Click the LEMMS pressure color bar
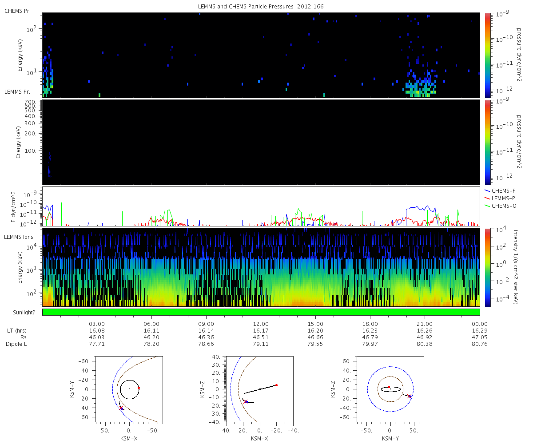Viewport: 533px width, 444px height. 487,142
